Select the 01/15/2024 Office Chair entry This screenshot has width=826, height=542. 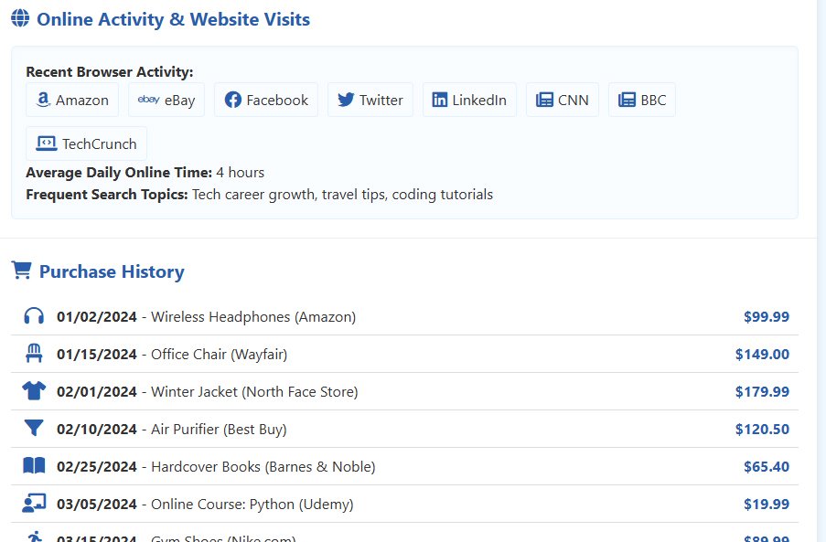[x=404, y=354]
